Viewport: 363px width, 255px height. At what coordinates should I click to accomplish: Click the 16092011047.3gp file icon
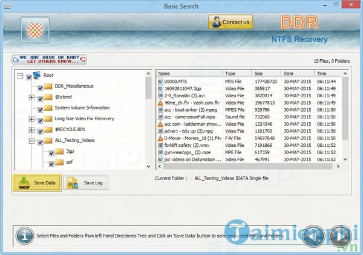[160, 89]
